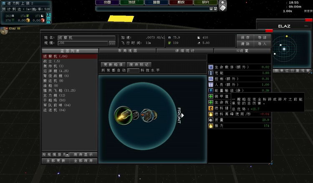Click the 充能 battery stat icon
Viewport: 313px width, 183px height.
tap(211, 73)
